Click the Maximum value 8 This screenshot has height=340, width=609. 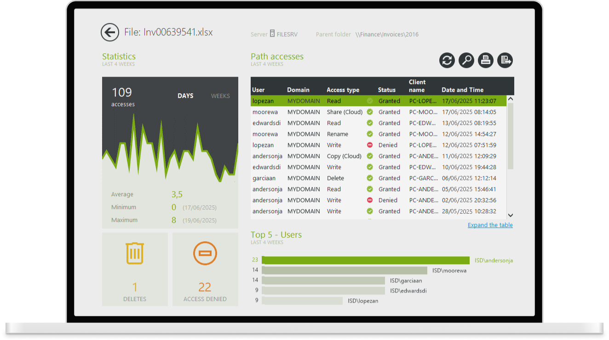(x=174, y=220)
